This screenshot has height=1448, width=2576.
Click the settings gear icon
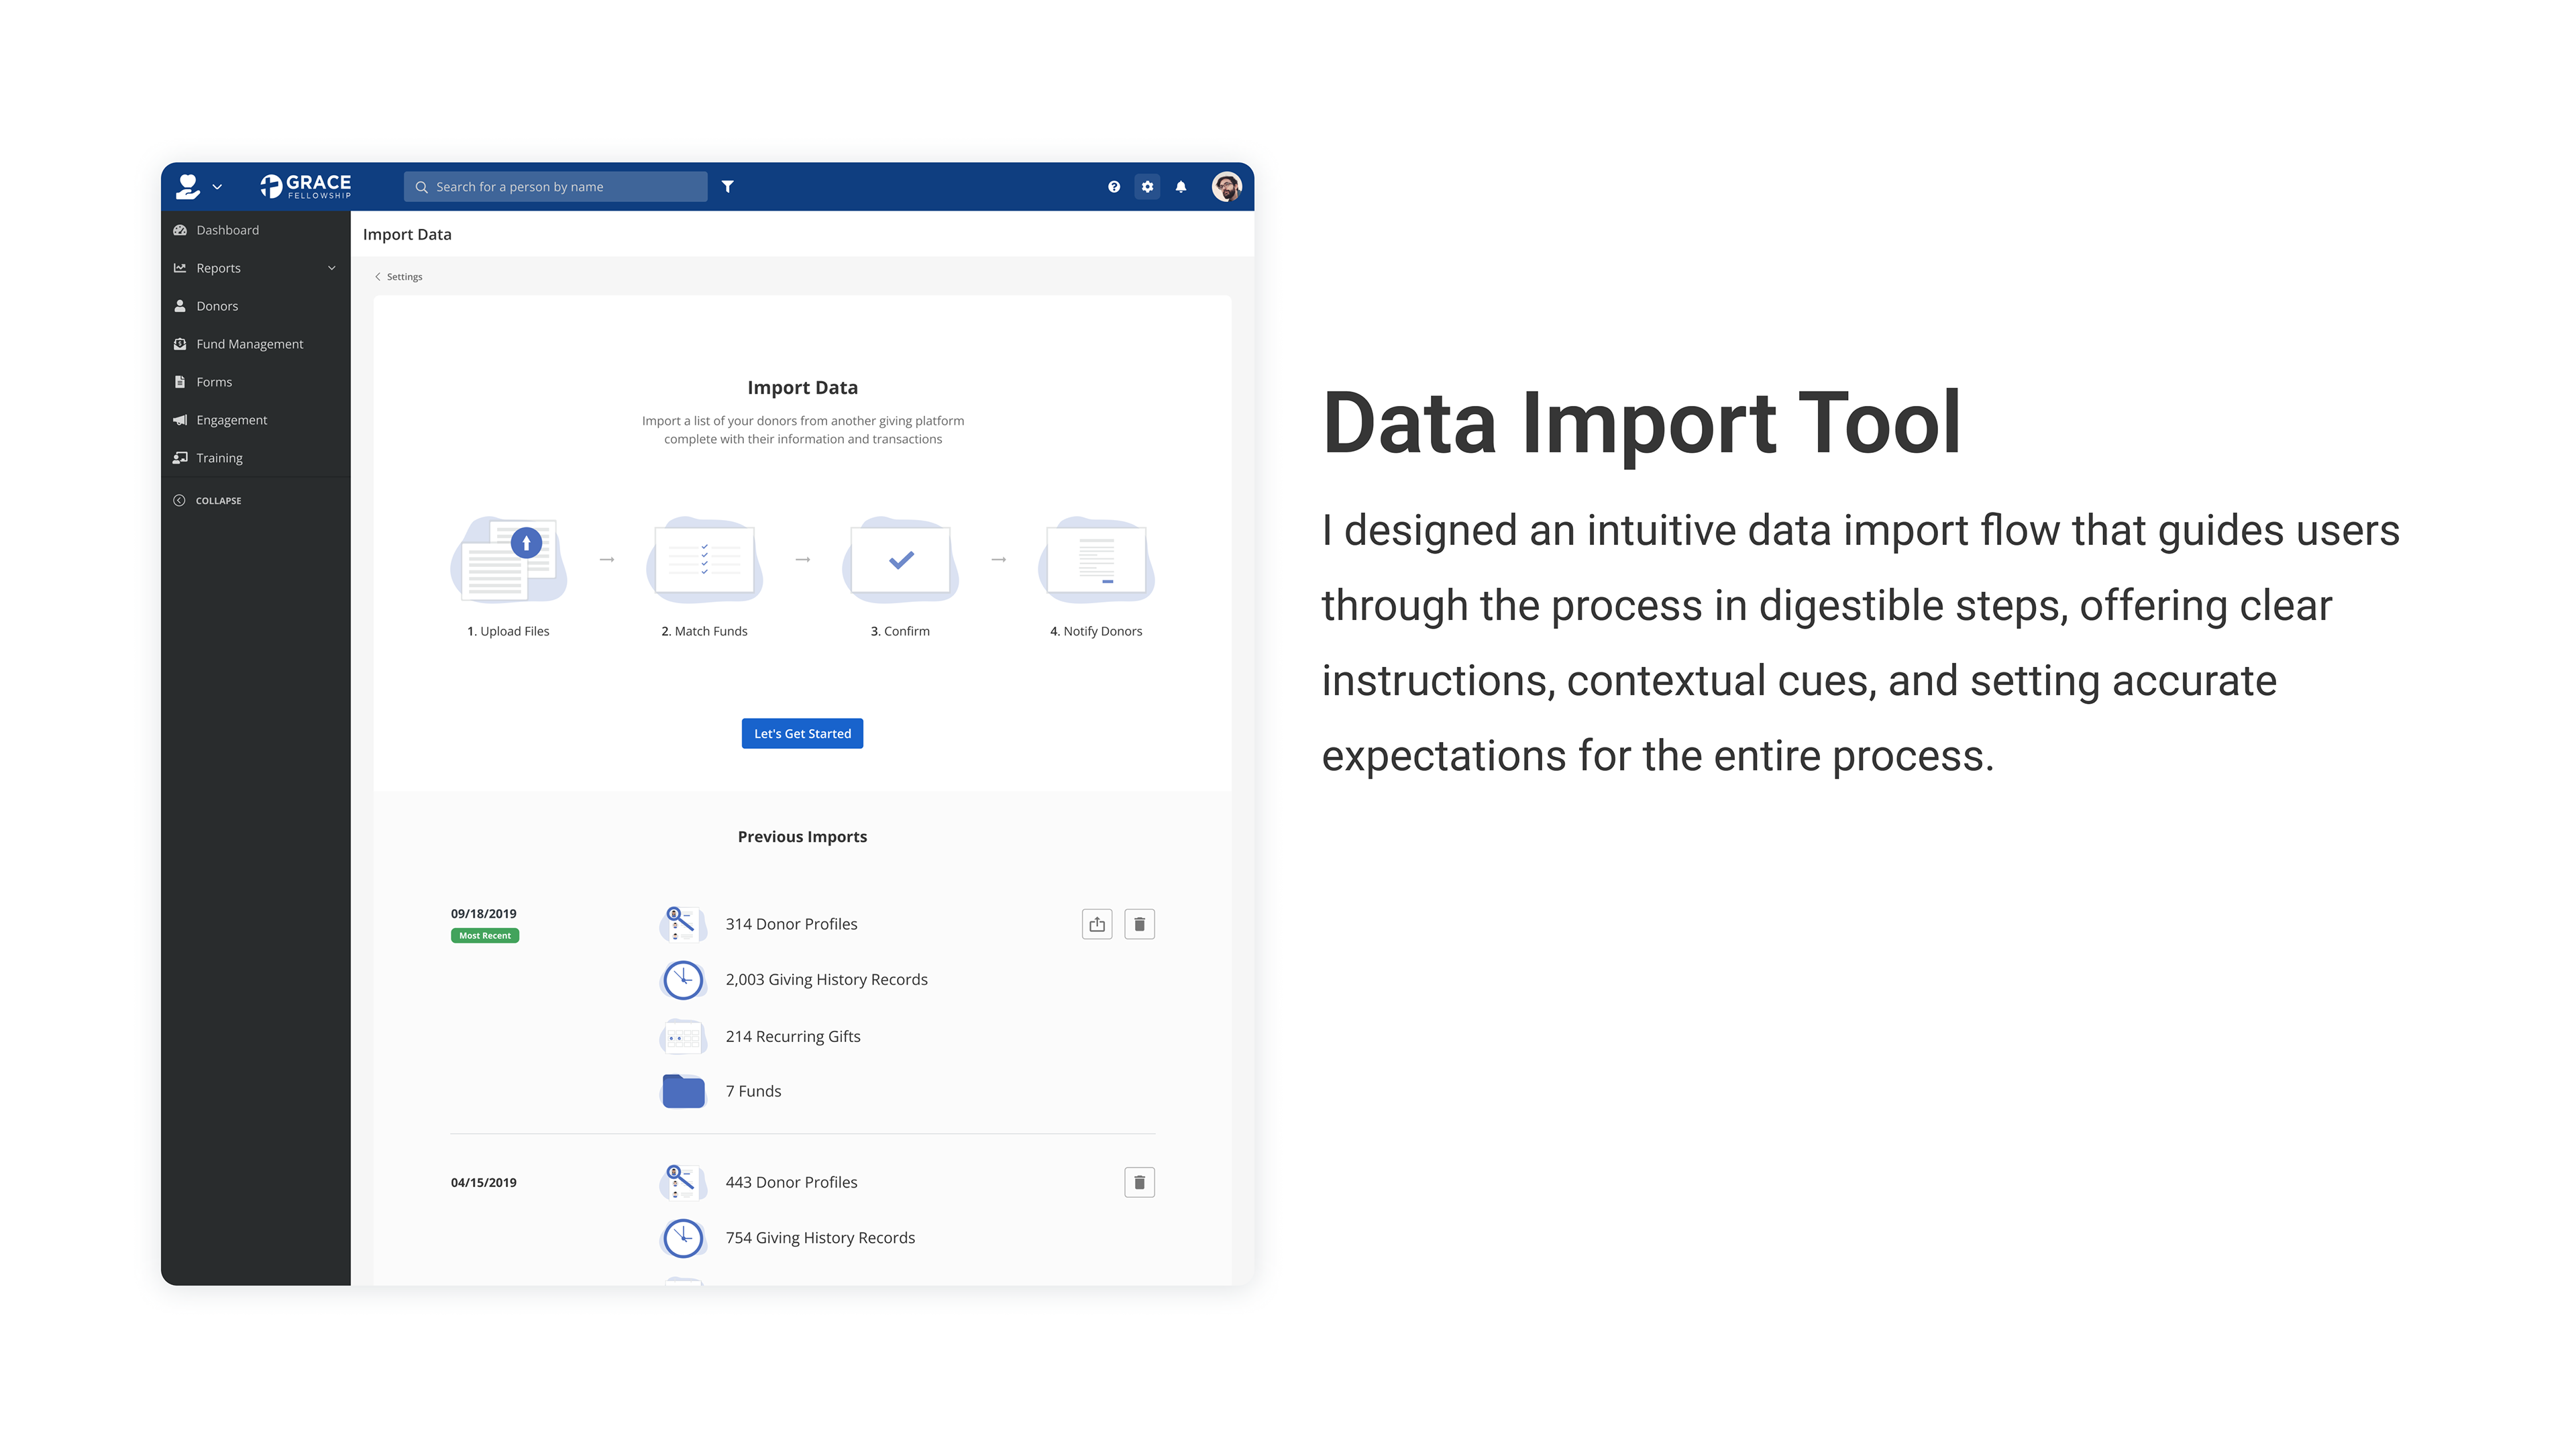click(1147, 186)
